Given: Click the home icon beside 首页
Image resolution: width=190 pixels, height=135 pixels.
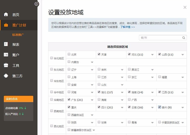Looking at the screenshot, I should coord(6,14).
